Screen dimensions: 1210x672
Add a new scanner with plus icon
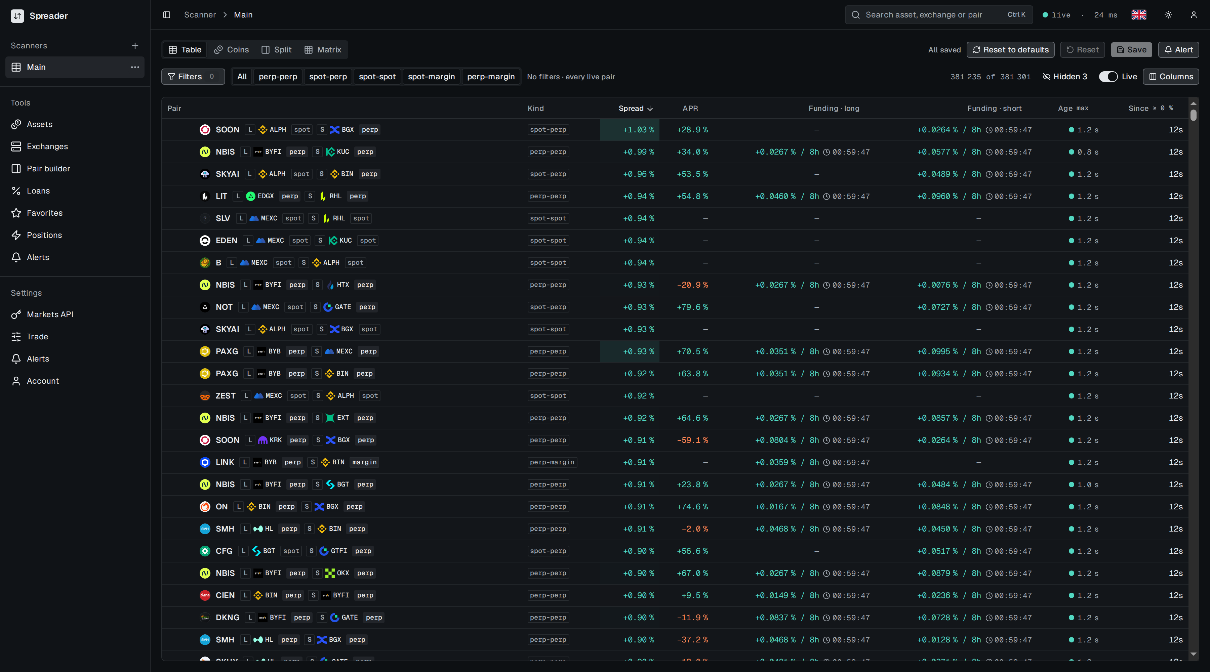[135, 46]
